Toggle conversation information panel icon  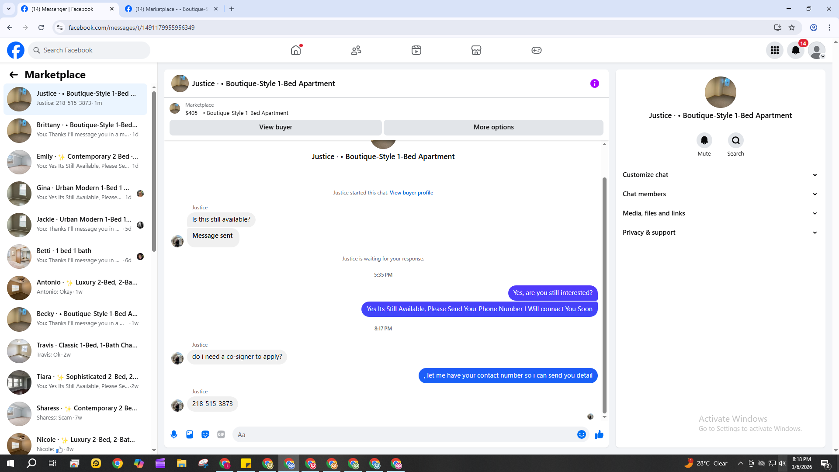[594, 83]
